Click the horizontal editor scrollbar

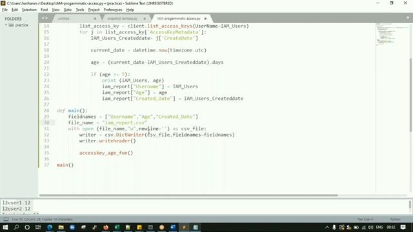[188, 195]
